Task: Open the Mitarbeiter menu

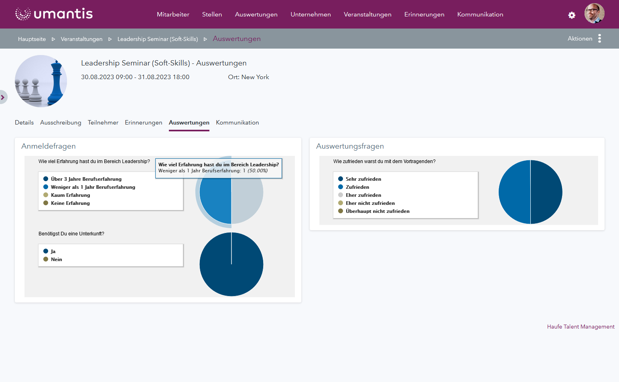Action: click(x=173, y=14)
